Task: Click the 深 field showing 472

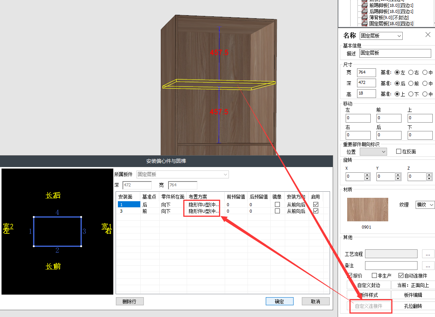Action: coord(366,83)
